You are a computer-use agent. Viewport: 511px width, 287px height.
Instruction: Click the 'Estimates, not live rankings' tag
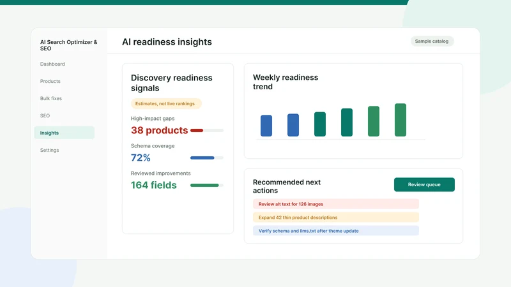(166, 104)
